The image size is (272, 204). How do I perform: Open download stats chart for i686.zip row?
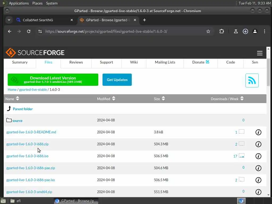(x=241, y=143)
